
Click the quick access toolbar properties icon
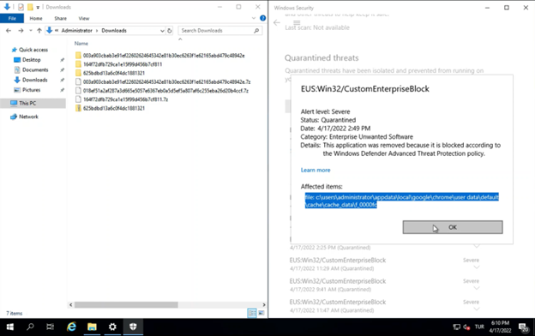tap(21, 7)
